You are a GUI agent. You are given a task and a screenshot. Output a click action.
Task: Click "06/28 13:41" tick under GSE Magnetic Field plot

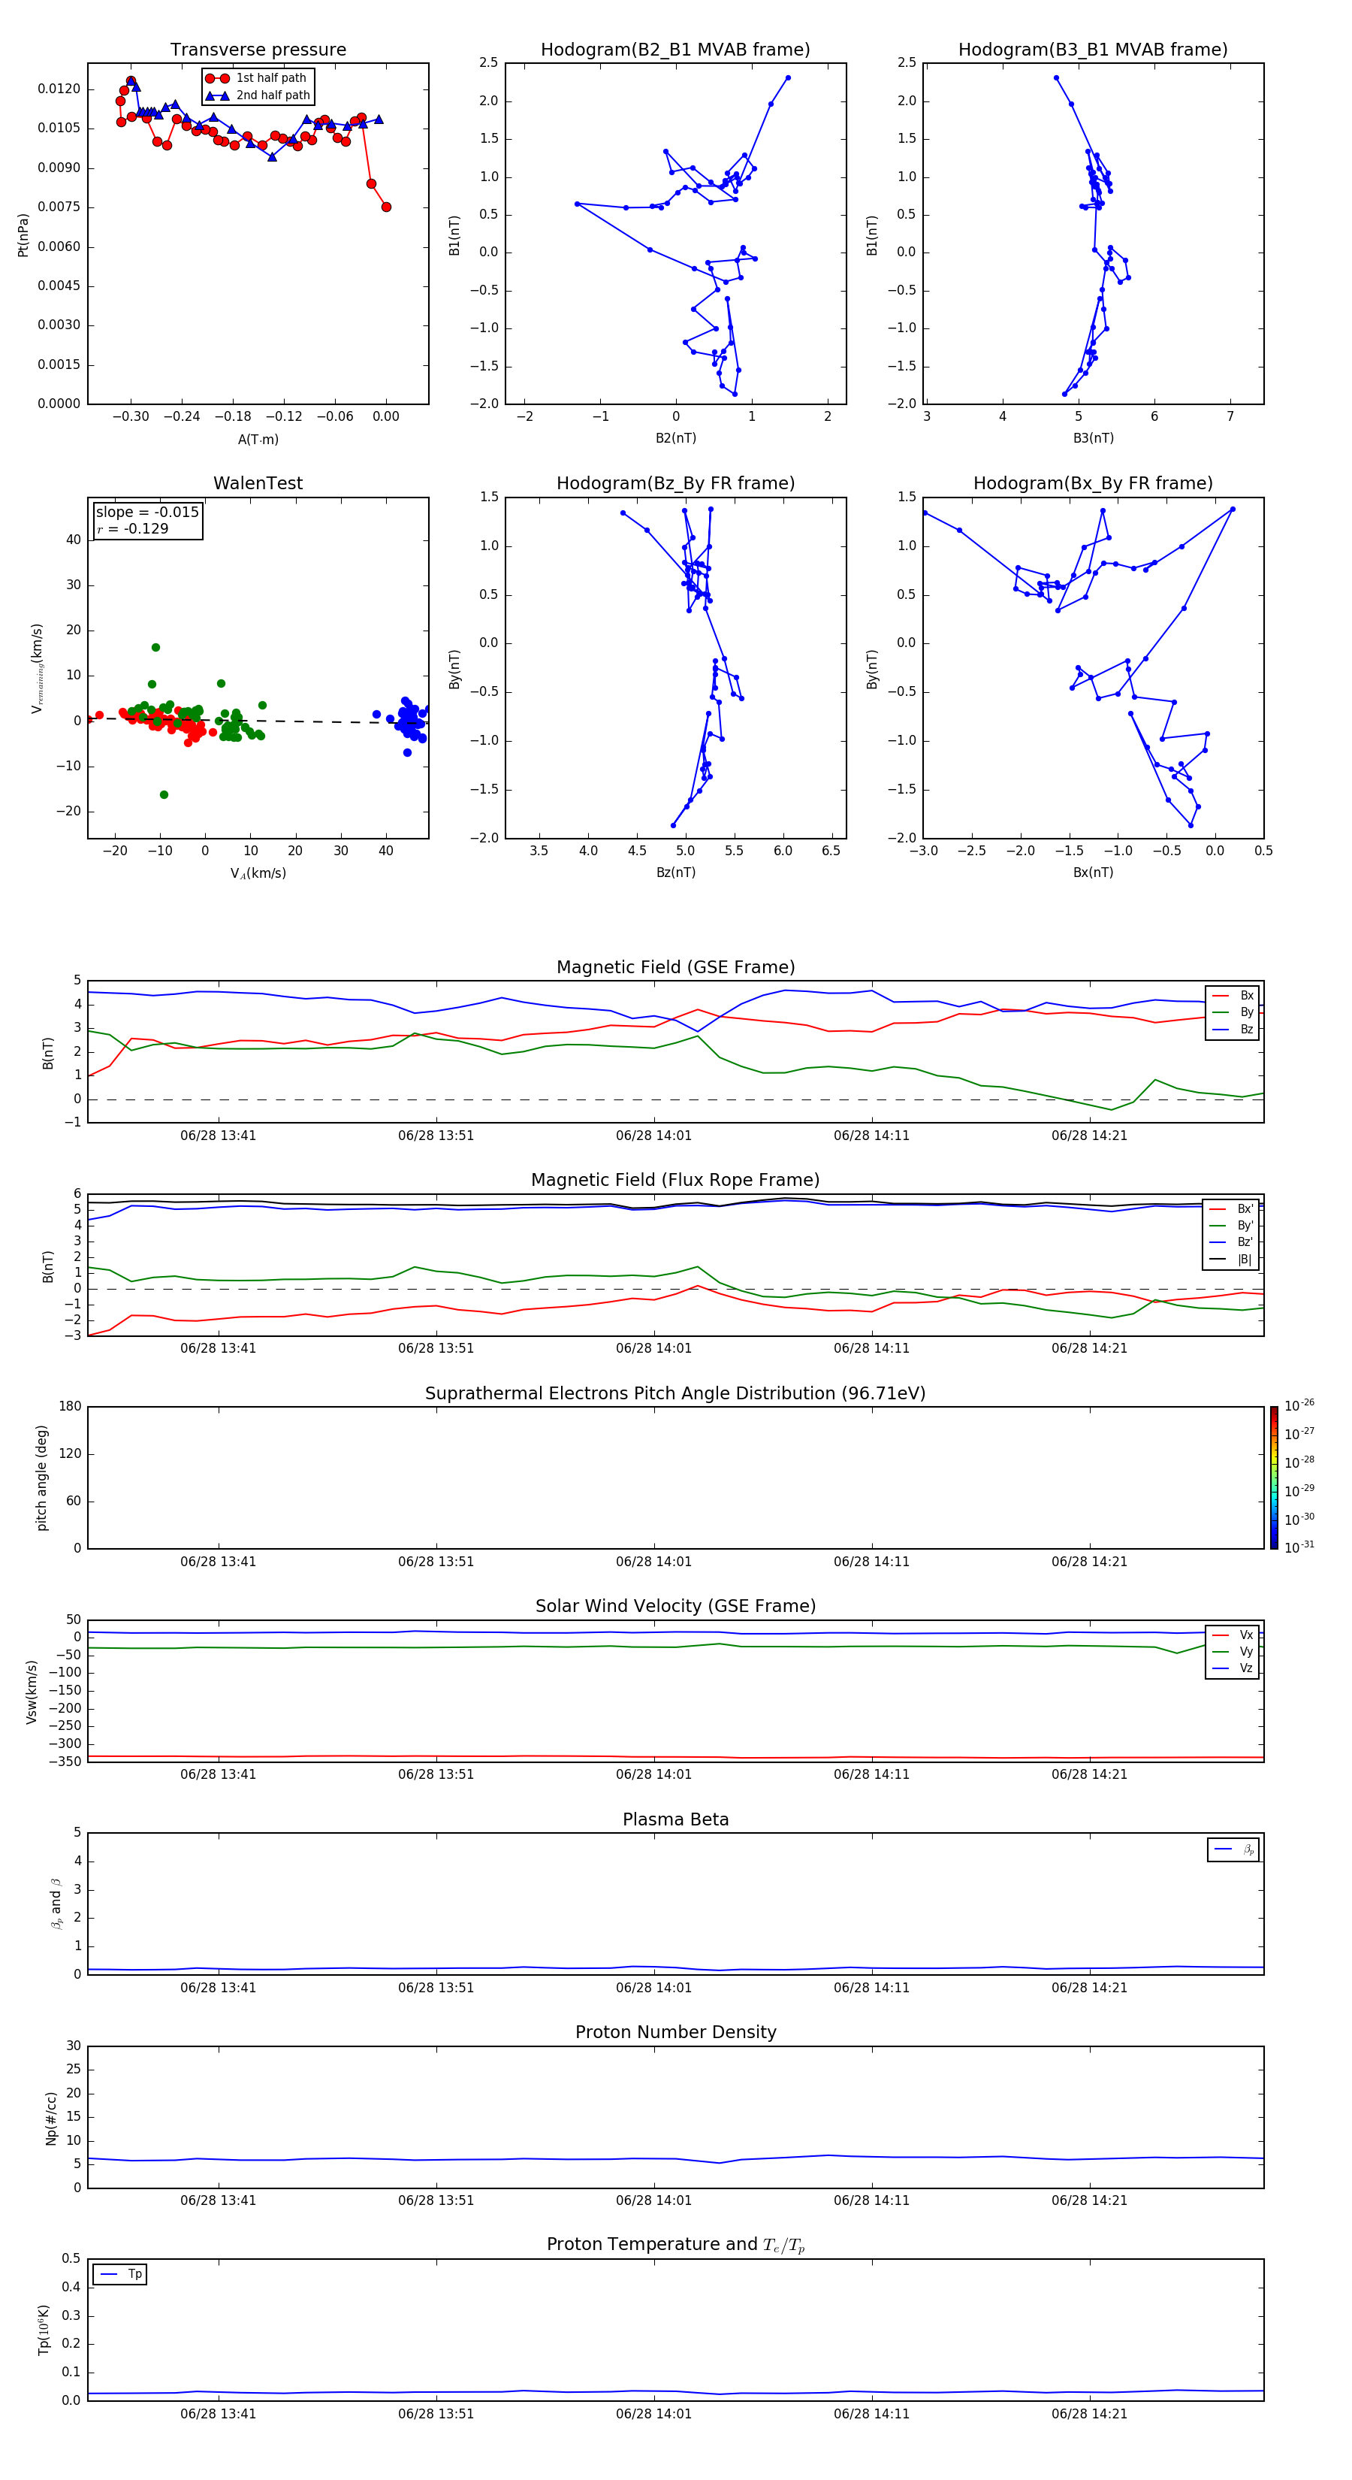coord(219,1135)
